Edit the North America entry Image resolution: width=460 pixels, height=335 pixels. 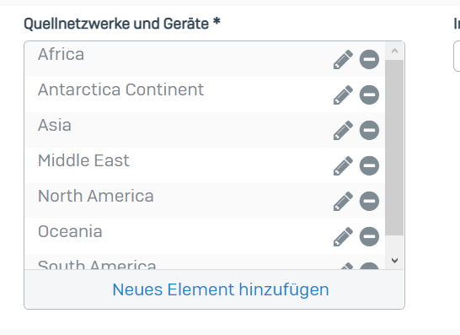(x=343, y=202)
